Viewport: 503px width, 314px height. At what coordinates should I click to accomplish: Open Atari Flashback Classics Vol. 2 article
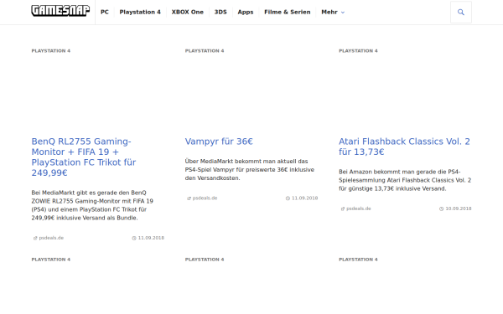[404, 147]
